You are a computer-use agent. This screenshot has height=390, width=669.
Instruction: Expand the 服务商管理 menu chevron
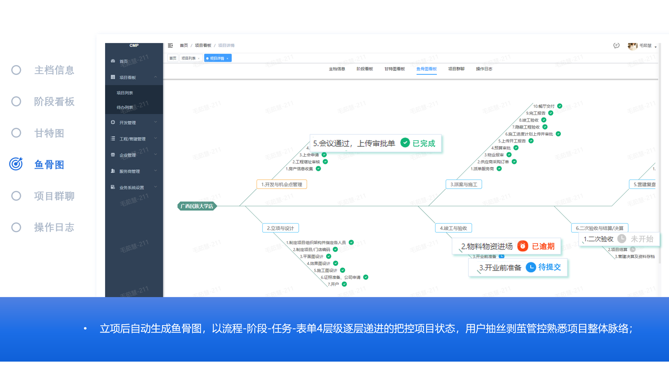click(155, 171)
